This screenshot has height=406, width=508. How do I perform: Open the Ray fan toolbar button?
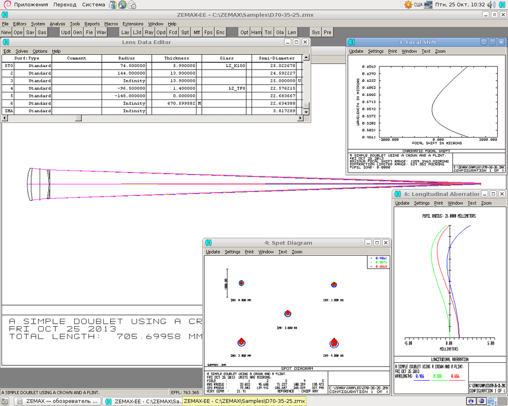(149, 32)
